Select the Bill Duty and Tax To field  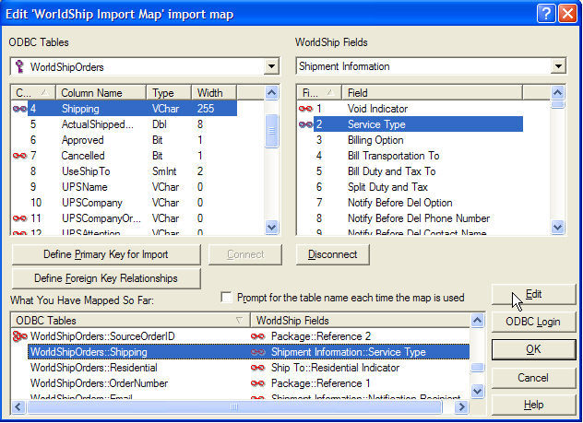coord(410,171)
